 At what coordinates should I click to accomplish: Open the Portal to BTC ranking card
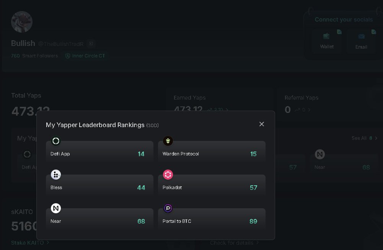(212, 219)
